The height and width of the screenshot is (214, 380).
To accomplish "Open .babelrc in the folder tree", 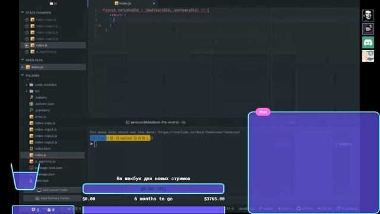I will coord(41,97).
